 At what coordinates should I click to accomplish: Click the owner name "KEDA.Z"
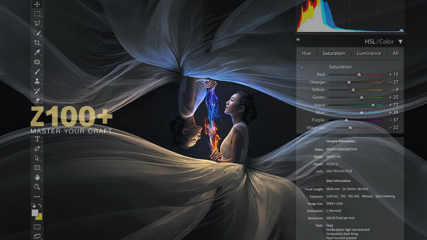332,164
